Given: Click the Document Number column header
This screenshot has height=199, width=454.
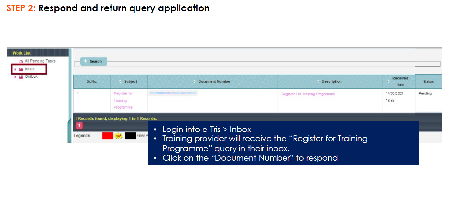Looking at the screenshot, I should click(213, 81).
